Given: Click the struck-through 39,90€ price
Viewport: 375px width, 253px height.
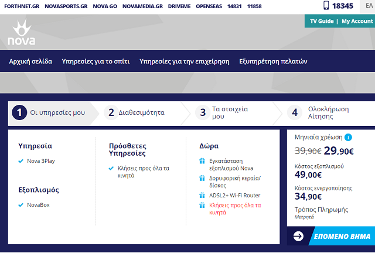Looking at the screenshot, I should 308,151.
